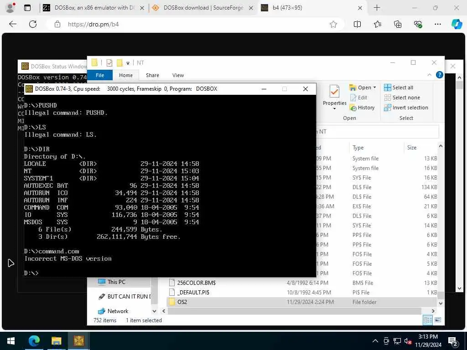Image resolution: width=467 pixels, height=350 pixels.
Task: Open the Favorites list icon
Action: 377,24
